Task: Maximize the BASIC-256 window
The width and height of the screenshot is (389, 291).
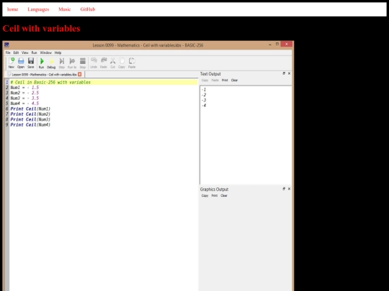Action: [277, 44]
